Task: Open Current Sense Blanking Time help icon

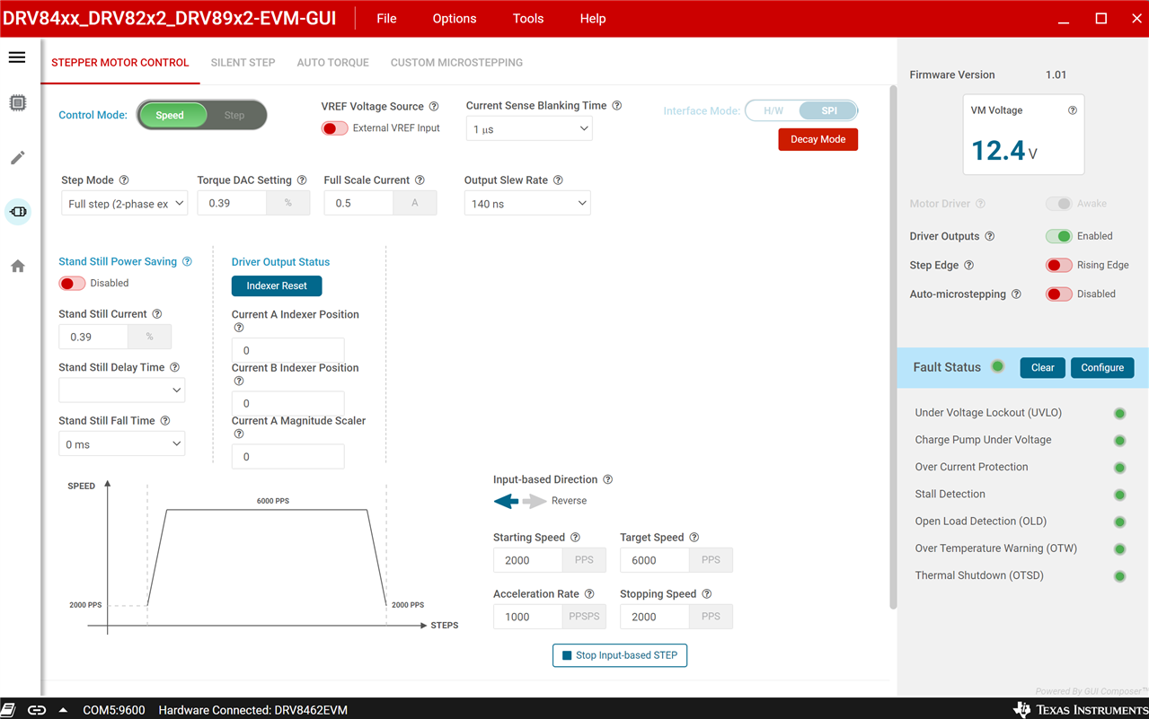Action: coord(617,106)
